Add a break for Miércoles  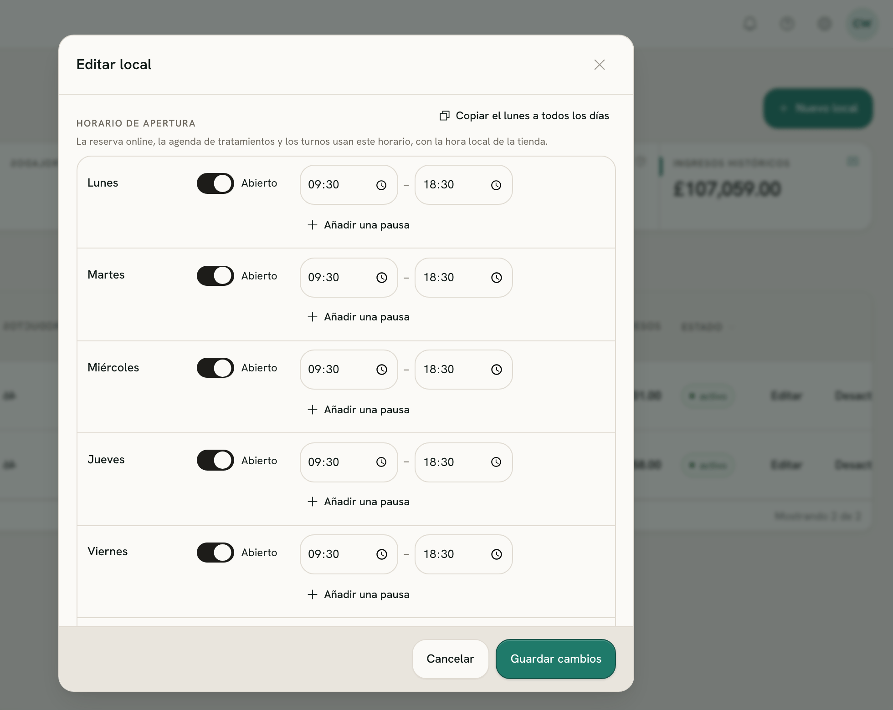(x=359, y=410)
